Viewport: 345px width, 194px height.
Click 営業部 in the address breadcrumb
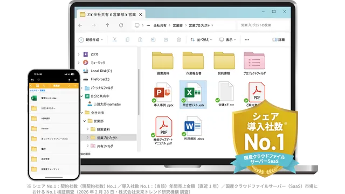(x=177, y=25)
